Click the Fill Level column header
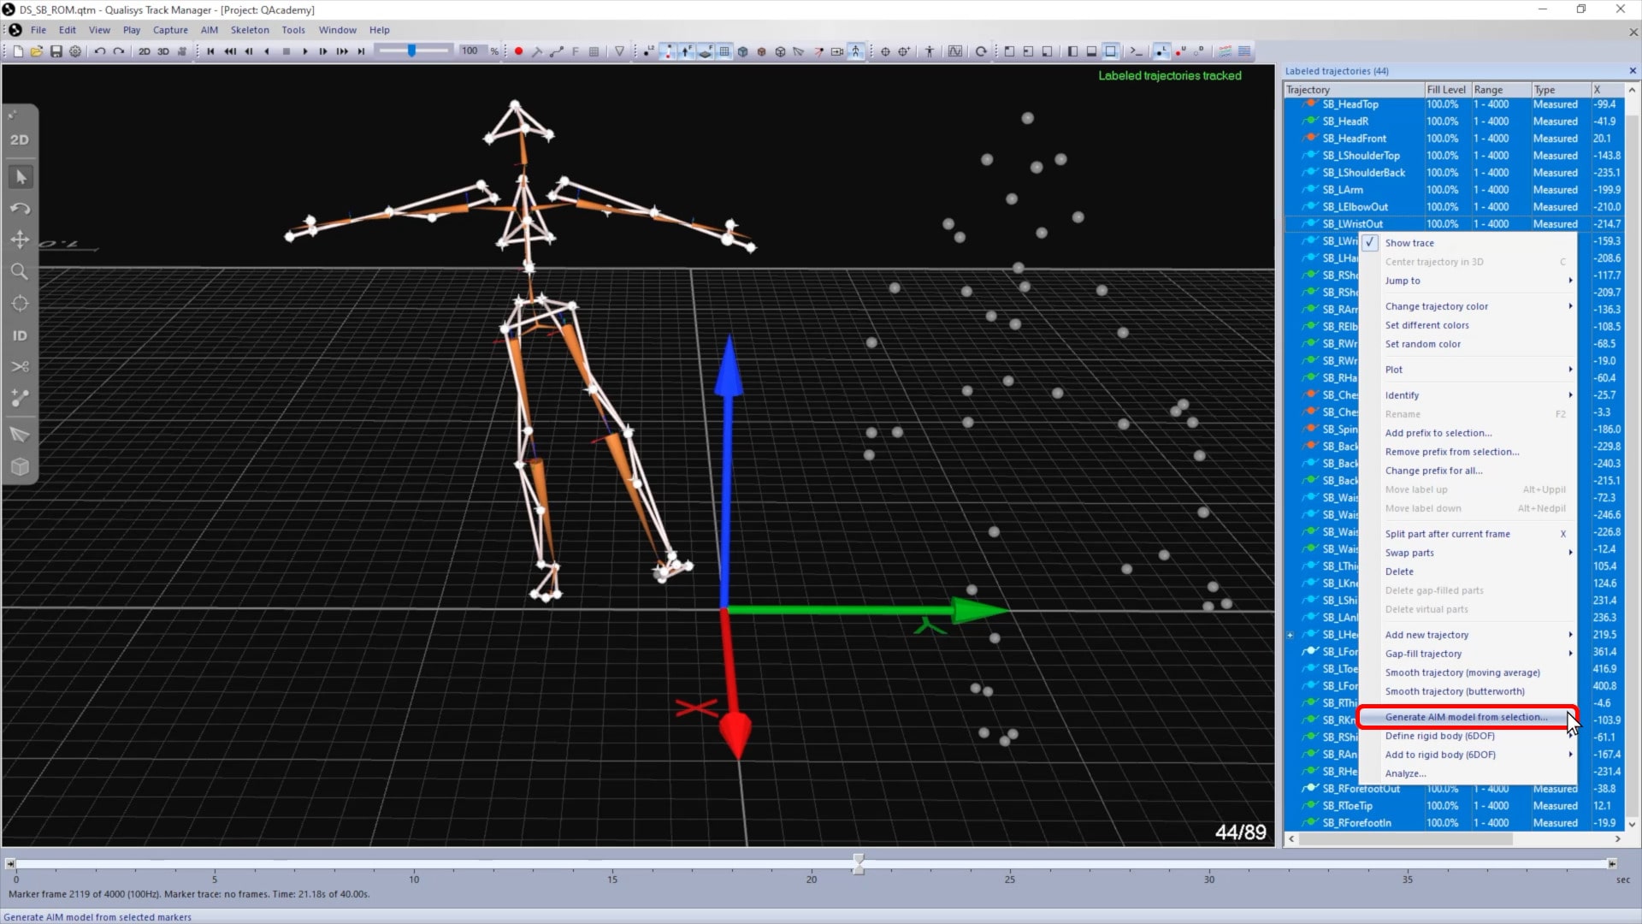 click(x=1445, y=90)
